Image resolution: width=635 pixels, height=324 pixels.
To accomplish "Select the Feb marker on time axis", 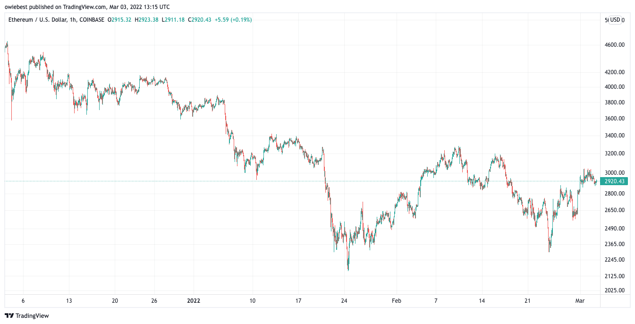I will point(397,301).
